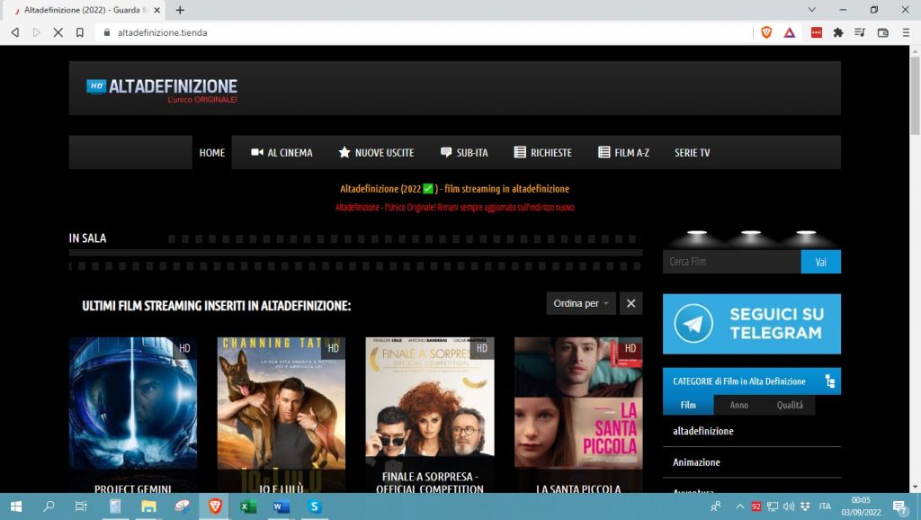Open the Brave Wallet icon in the toolbar

coord(882,32)
